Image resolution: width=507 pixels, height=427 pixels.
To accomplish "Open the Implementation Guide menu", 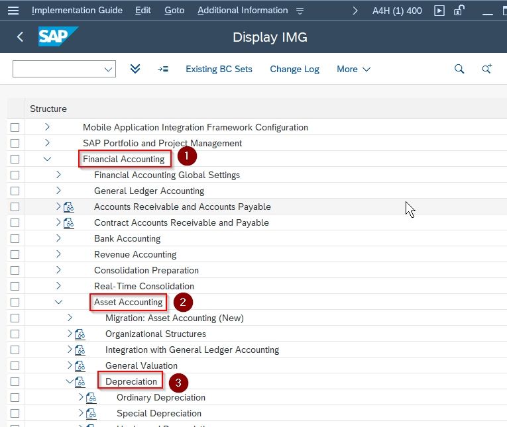I will 77,11.
